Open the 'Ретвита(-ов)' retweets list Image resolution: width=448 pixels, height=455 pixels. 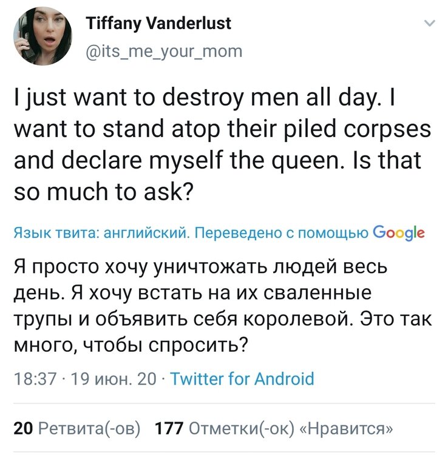click(88, 429)
